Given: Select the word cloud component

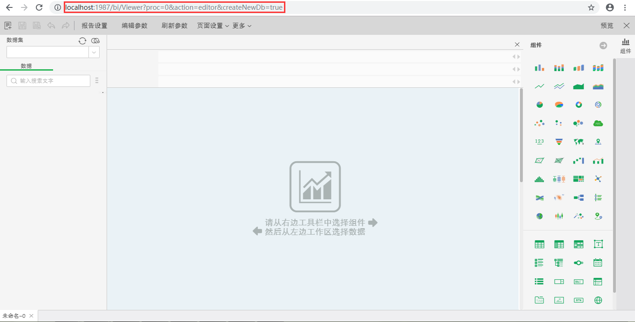Looking at the screenshot, I should pyautogui.click(x=598, y=123).
